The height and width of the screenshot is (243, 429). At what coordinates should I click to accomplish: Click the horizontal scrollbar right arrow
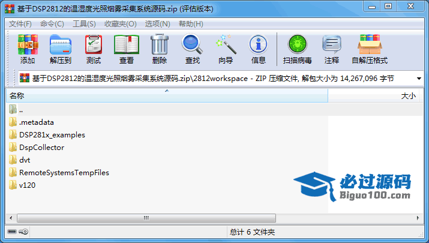(418, 218)
